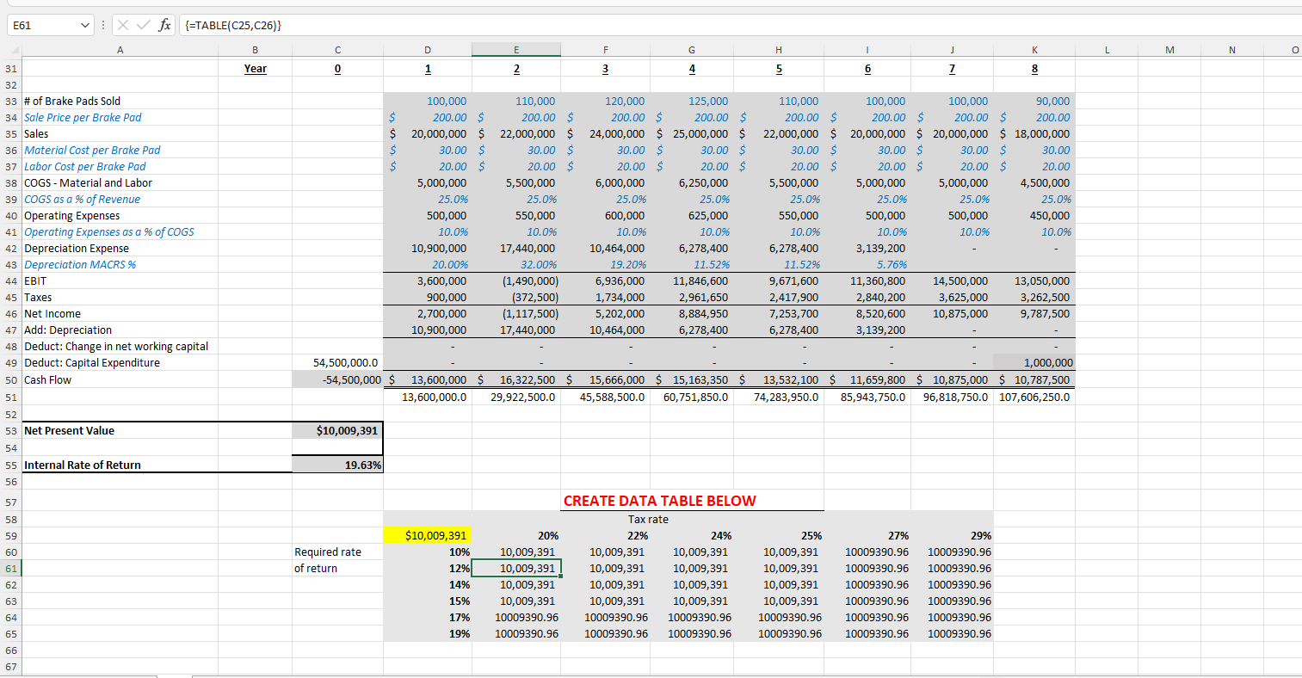Select column C header
Viewport: 1302px width, 678px height.
point(337,50)
